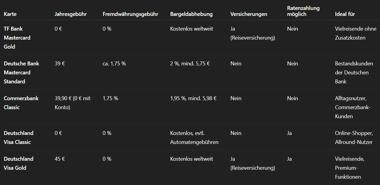Click the Deutschland Visa Classic card name
The image size is (380, 185).
(x=19, y=138)
